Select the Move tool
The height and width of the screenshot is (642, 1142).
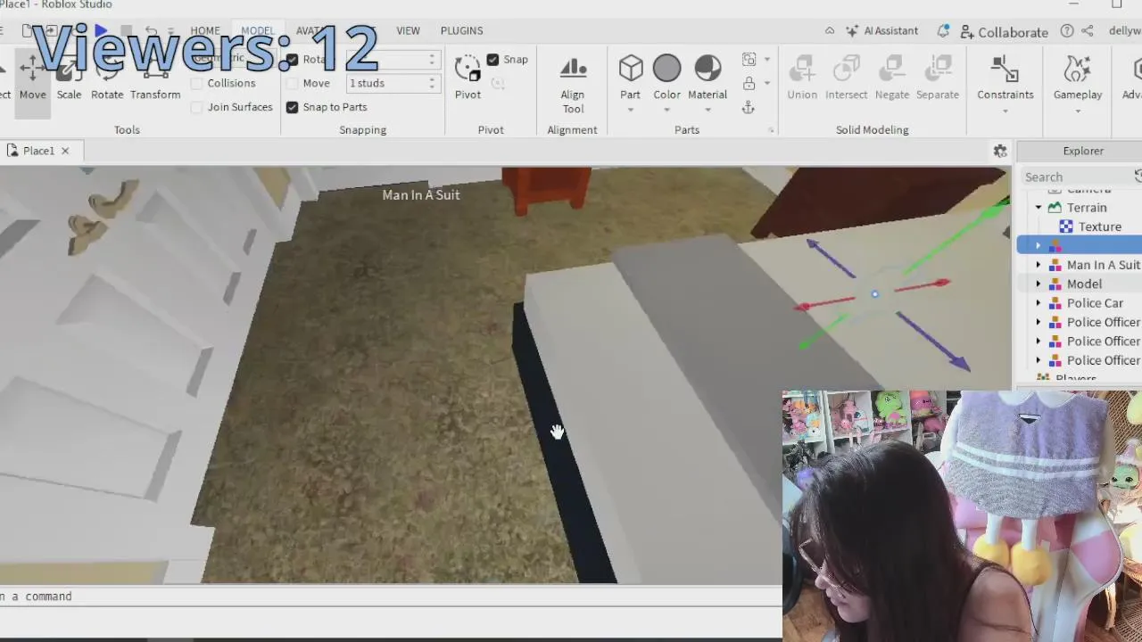tap(32, 78)
